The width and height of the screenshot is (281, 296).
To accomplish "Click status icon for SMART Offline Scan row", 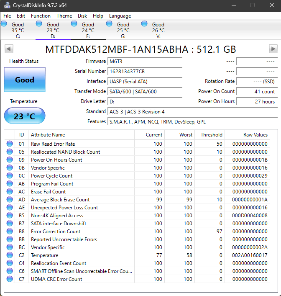I will (10, 271).
